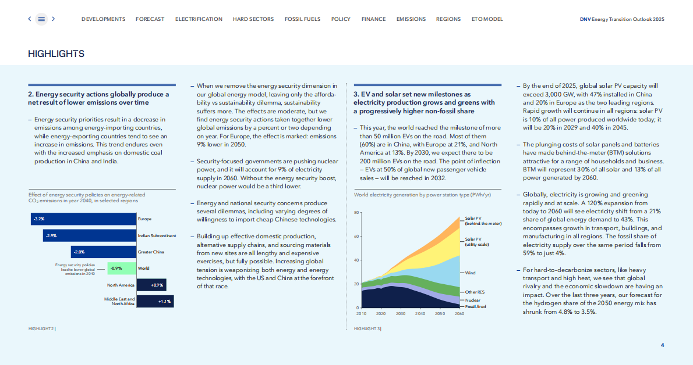693x365 pixels.
Task: Jump to the Policy section
Action: click(x=341, y=19)
